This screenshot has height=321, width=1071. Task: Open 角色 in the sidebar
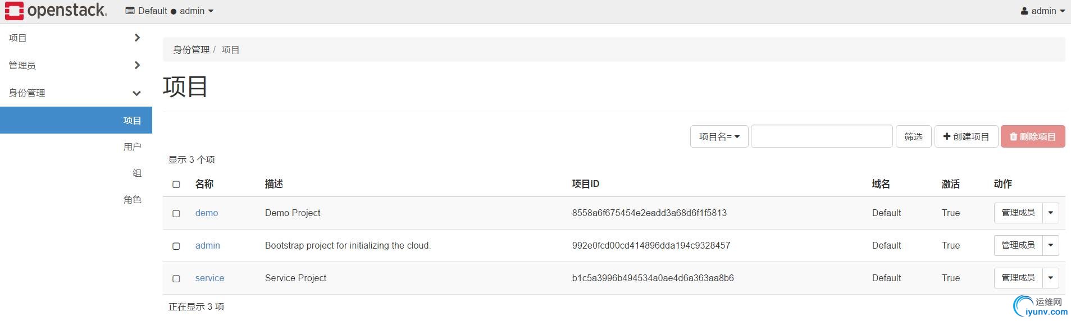click(132, 200)
